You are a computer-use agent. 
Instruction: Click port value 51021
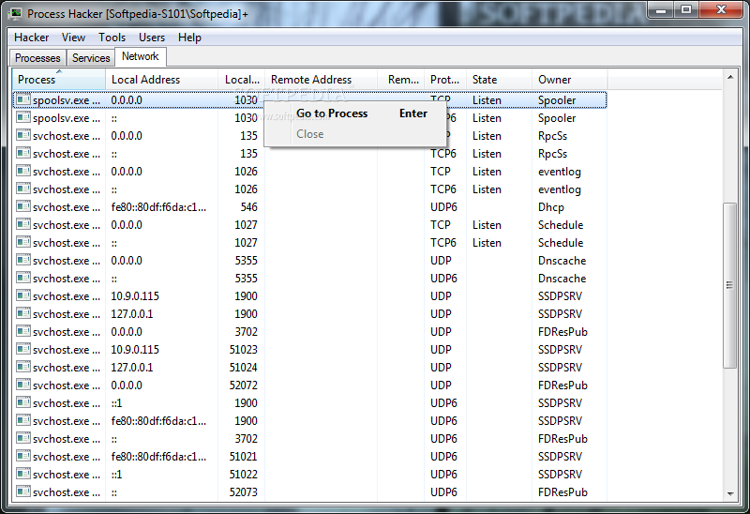[244, 457]
